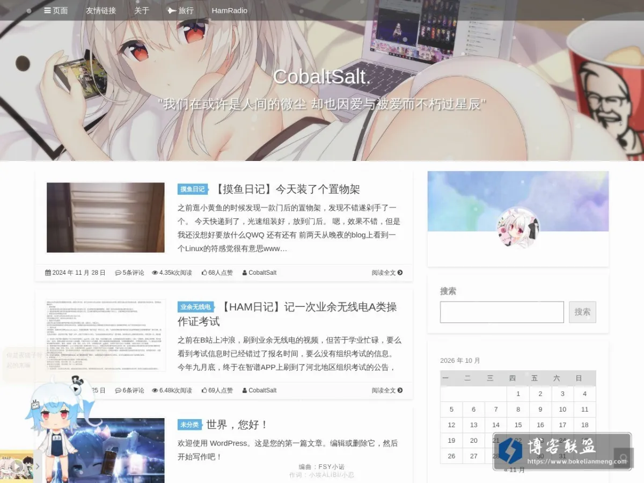Click calendar date 4
This screenshot has width=644, height=483.
point(584,394)
